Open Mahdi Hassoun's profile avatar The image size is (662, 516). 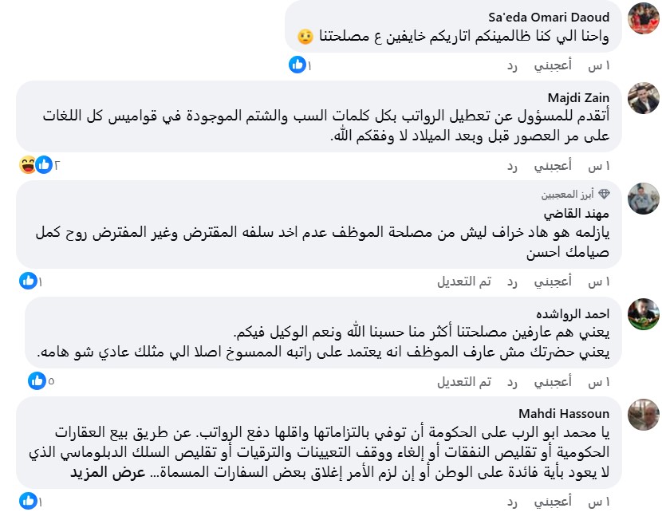click(x=643, y=414)
